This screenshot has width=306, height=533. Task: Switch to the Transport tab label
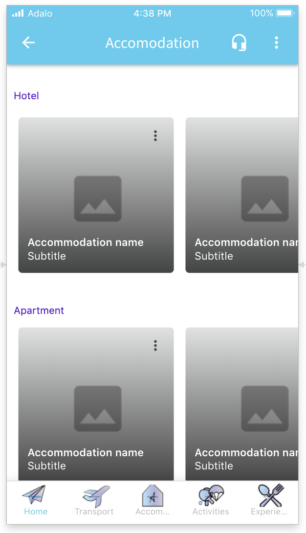click(94, 511)
